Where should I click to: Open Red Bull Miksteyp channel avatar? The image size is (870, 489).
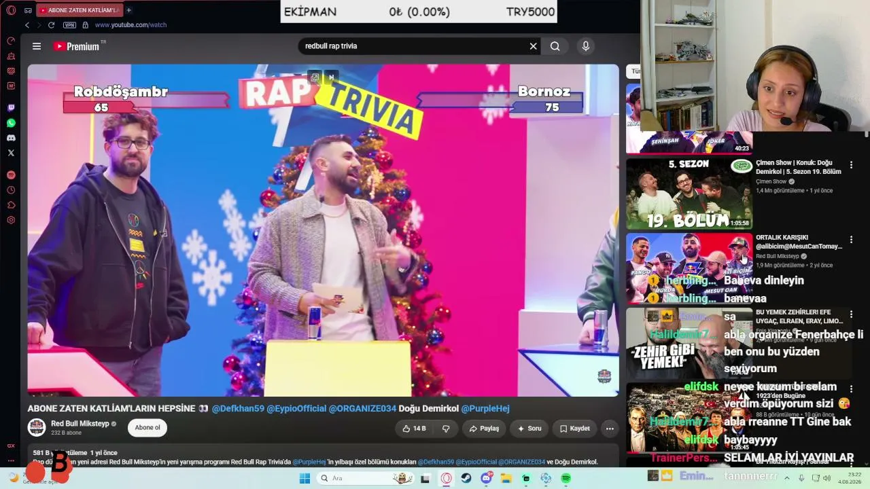[37, 428]
